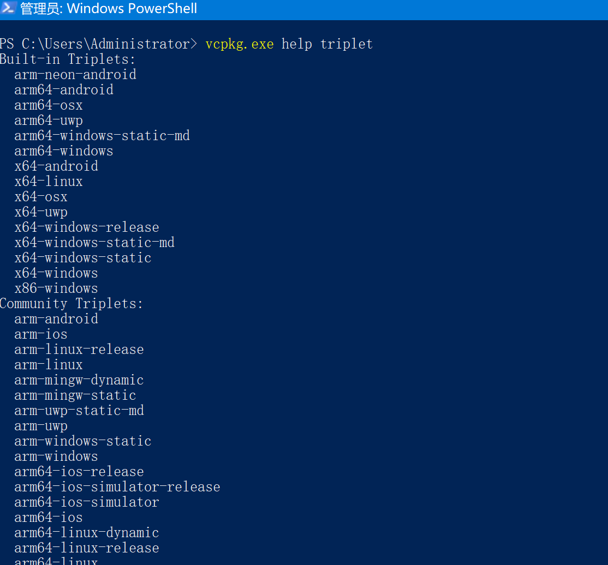
Task: Select the Built-in Triplets header line
Action: click(x=67, y=59)
